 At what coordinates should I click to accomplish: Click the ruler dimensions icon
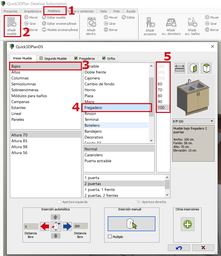pyautogui.click(x=180, y=68)
